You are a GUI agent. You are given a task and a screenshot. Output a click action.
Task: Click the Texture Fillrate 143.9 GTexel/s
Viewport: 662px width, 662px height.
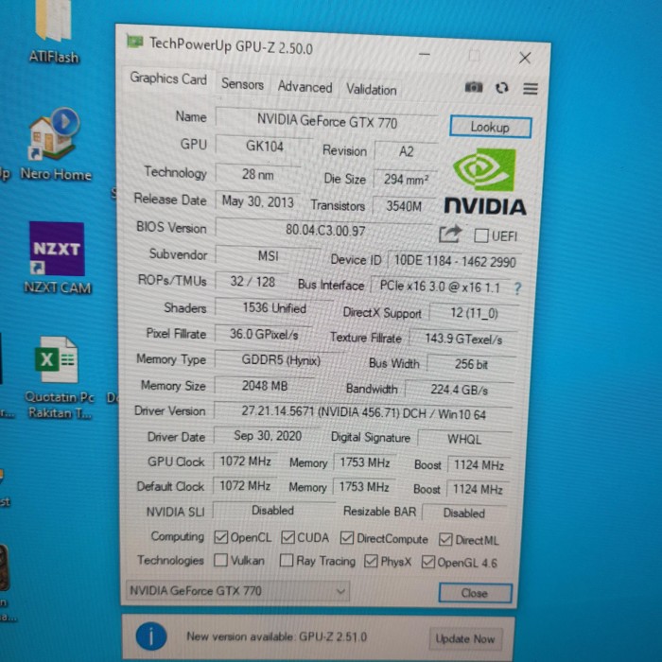pyautogui.click(x=463, y=339)
